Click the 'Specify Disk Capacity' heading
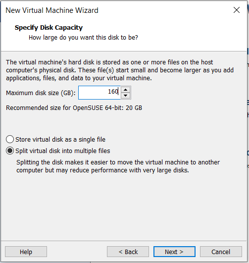 coord(49,28)
